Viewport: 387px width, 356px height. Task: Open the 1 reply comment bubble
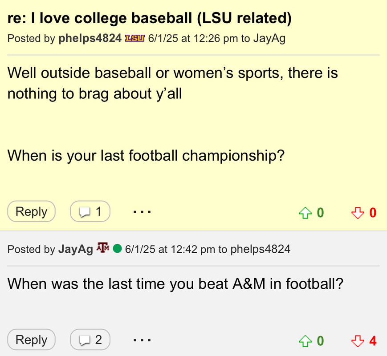pyautogui.click(x=90, y=212)
